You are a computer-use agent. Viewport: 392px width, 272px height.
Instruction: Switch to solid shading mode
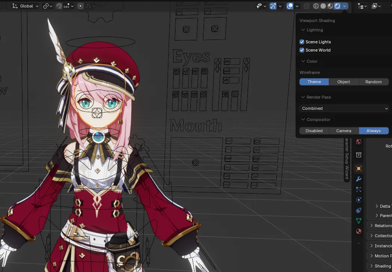323,6
